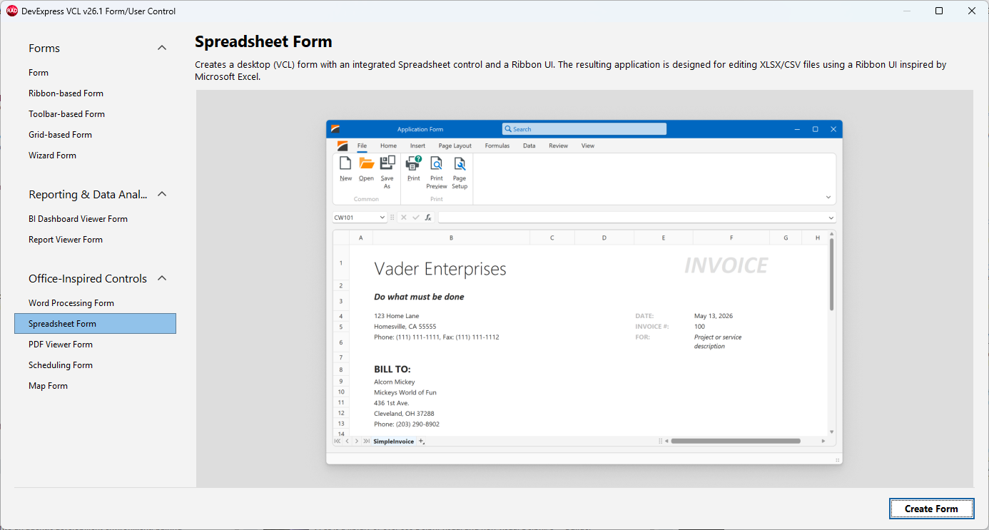This screenshot has height=530, width=989.
Task: Click the Print Preview icon
Action: coord(437,163)
